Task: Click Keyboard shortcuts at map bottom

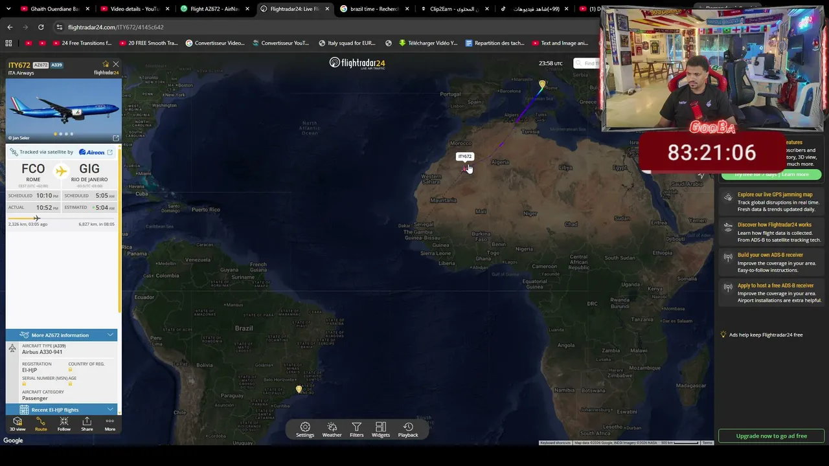Action: (x=555, y=443)
